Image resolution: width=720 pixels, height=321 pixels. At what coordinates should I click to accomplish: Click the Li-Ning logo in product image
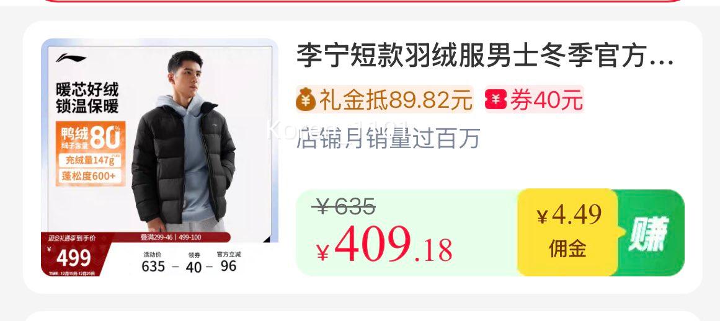coord(71,59)
